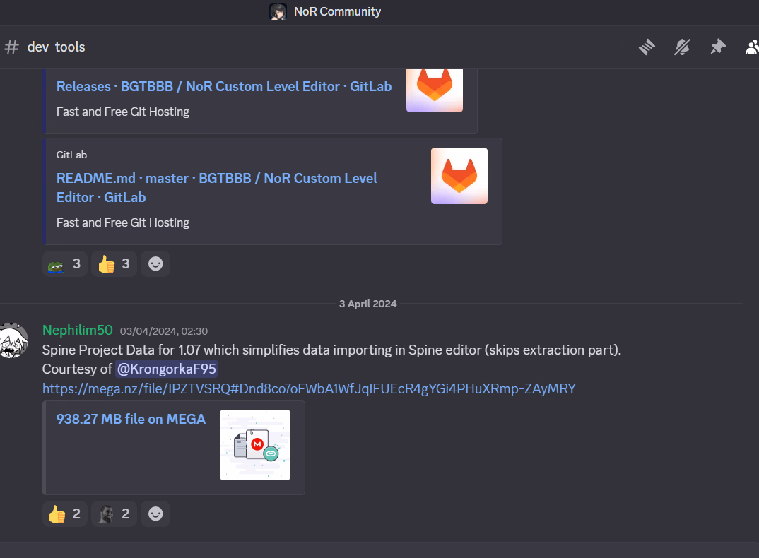The height and width of the screenshot is (558, 759).
Task: Add reaction to GitLab links message
Action: (155, 264)
